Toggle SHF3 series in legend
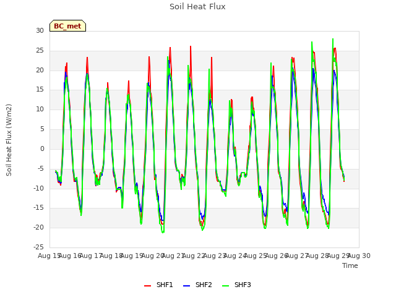This screenshot has height=297, width=396. [236, 285]
